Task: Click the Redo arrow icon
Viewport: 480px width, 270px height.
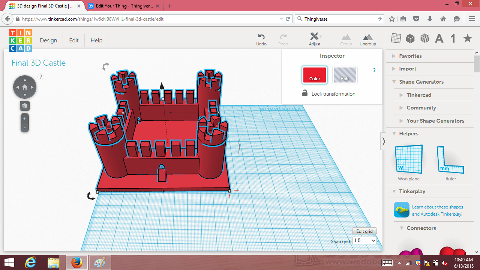Action: 283,37
